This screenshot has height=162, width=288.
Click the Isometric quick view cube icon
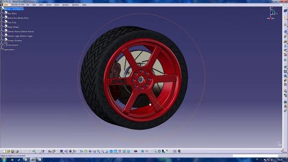(x=115, y=151)
